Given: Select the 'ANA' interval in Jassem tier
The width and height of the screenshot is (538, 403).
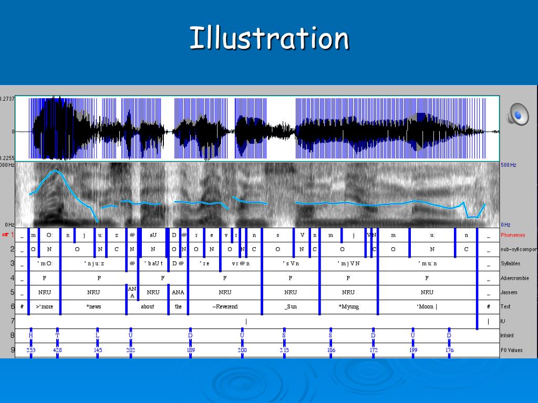Looking at the screenshot, I should click(178, 292).
